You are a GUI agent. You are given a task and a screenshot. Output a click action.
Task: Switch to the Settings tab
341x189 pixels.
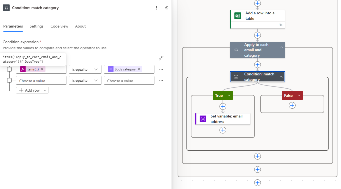click(x=37, y=26)
